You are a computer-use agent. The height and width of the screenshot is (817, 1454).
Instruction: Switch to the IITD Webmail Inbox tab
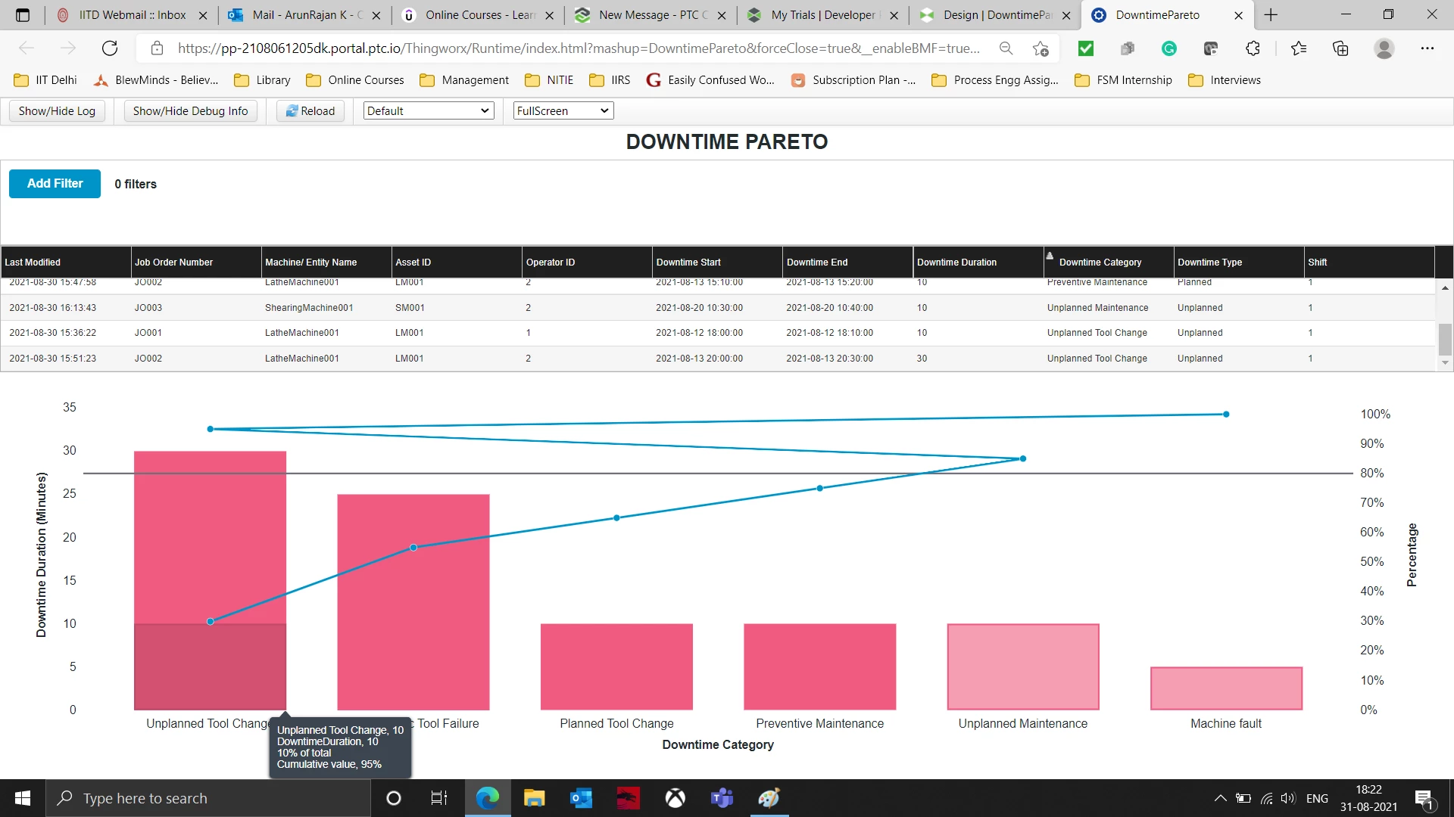pyautogui.click(x=133, y=15)
